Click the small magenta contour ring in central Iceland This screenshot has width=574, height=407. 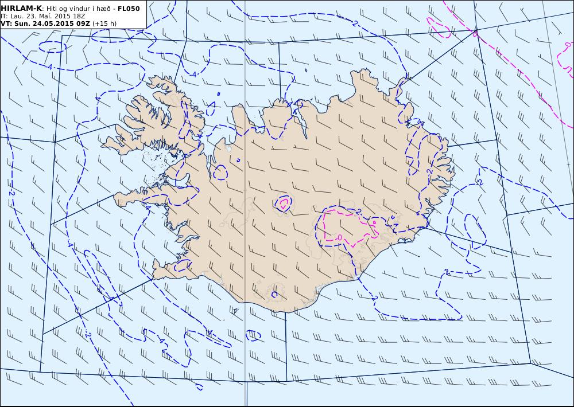pyautogui.click(x=284, y=203)
